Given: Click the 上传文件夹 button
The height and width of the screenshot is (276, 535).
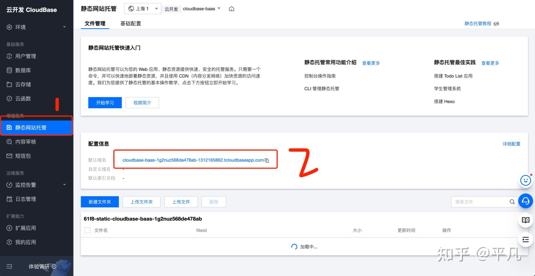Looking at the screenshot, I should coord(142,202).
